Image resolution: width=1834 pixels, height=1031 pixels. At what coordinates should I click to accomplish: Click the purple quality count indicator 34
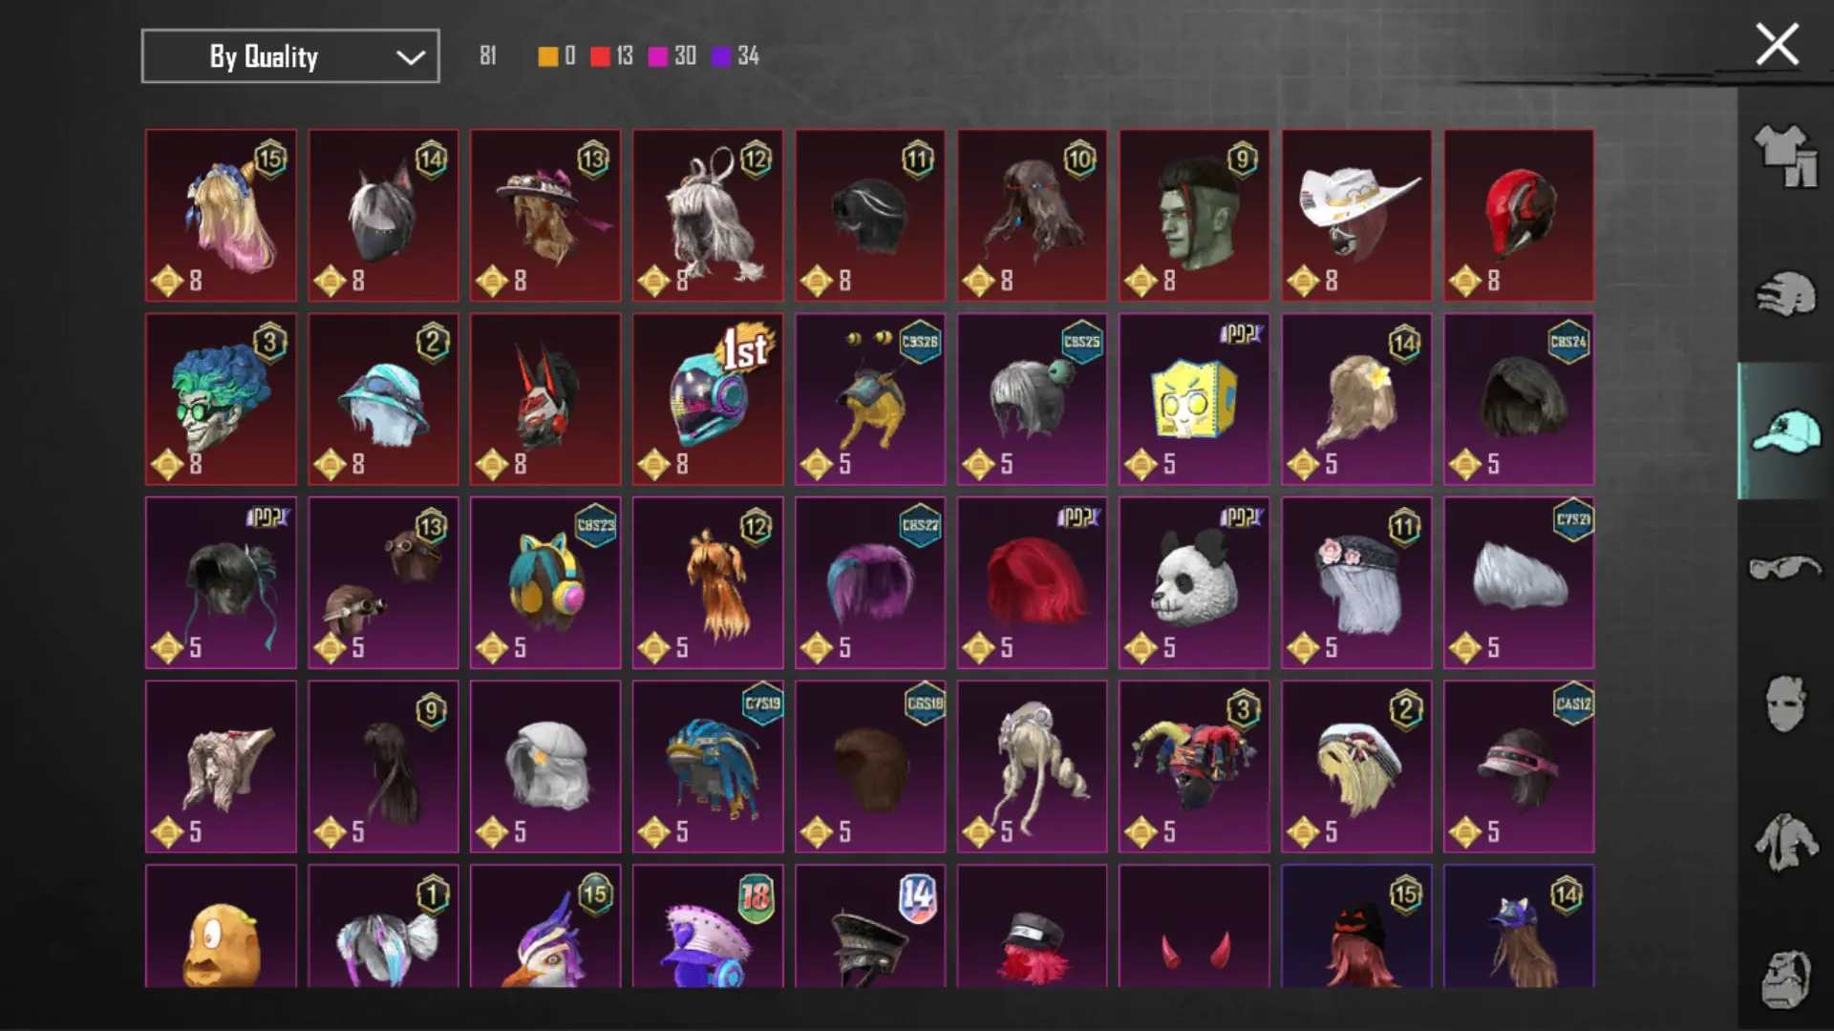coord(736,55)
